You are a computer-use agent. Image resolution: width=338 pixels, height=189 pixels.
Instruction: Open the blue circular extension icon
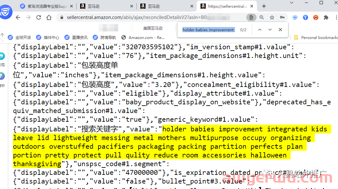[x=295, y=17]
